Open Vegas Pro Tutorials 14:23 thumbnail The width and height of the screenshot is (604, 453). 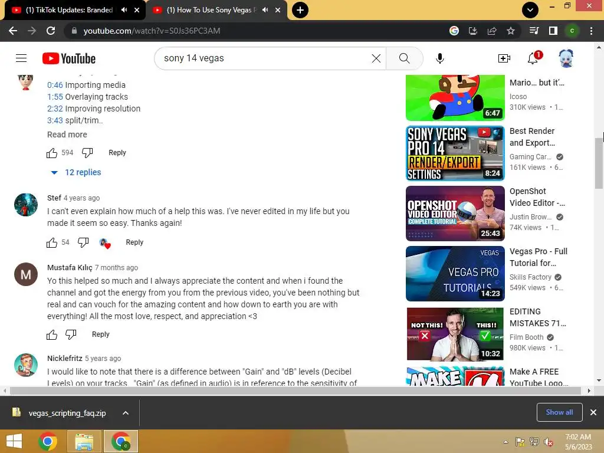click(x=455, y=274)
